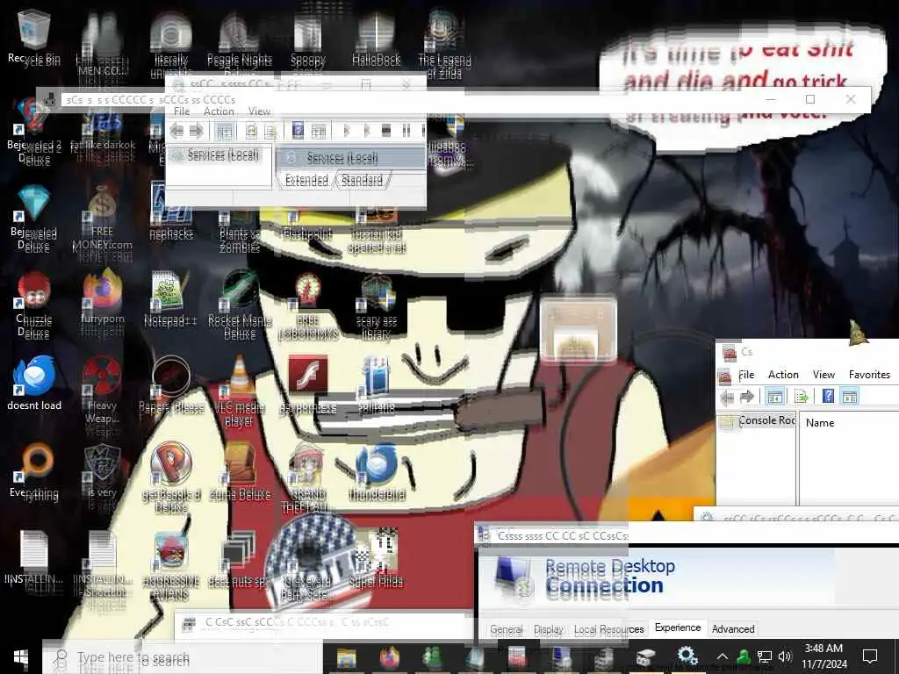Click Forward arrow in Services toolbar
Image resolution: width=899 pixels, height=674 pixels.
(196, 132)
